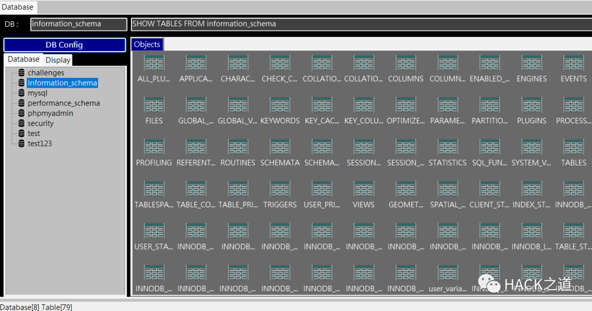Switch to the Objects tab

147,44
